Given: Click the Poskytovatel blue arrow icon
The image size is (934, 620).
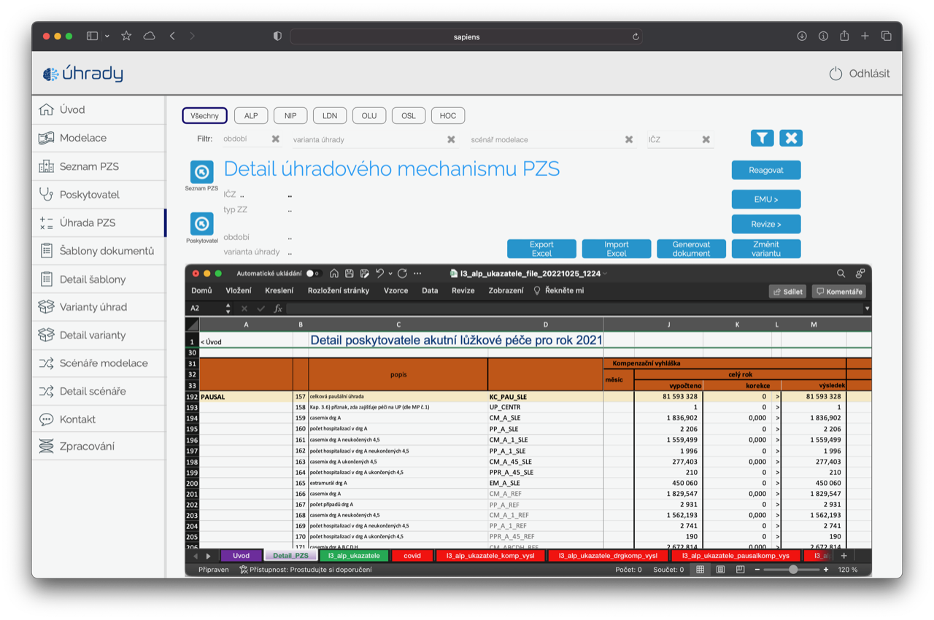Looking at the screenshot, I should (202, 224).
